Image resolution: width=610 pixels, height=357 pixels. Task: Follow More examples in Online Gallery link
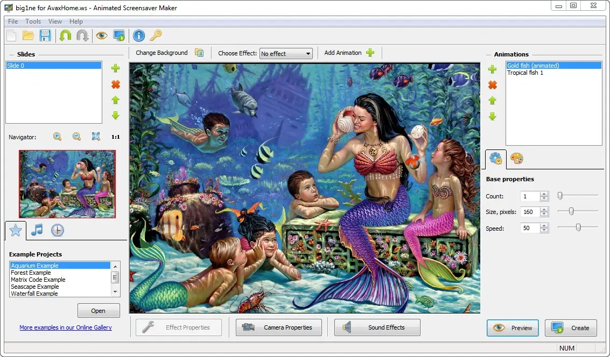66,327
